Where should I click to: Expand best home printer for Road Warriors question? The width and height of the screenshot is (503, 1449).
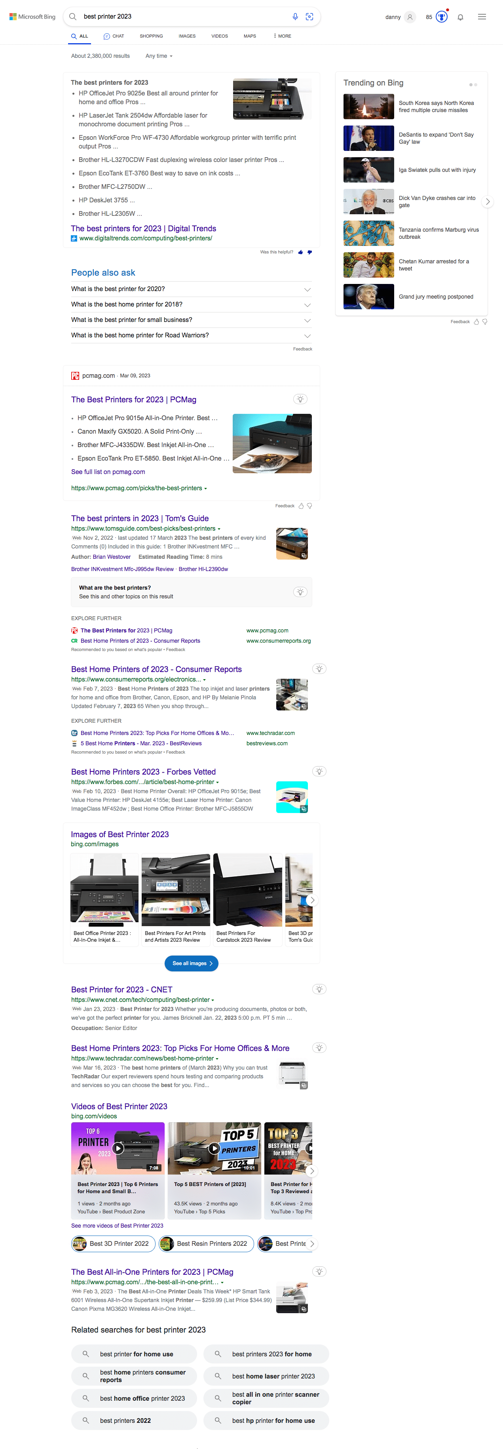click(x=191, y=335)
